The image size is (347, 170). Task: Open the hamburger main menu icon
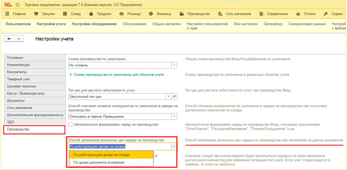coord(18,5)
